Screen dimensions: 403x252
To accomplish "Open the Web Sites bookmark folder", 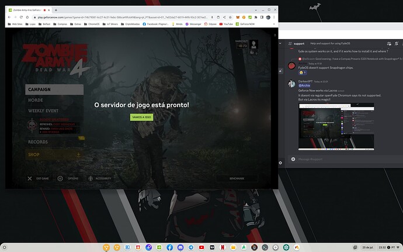I will 15,24.
